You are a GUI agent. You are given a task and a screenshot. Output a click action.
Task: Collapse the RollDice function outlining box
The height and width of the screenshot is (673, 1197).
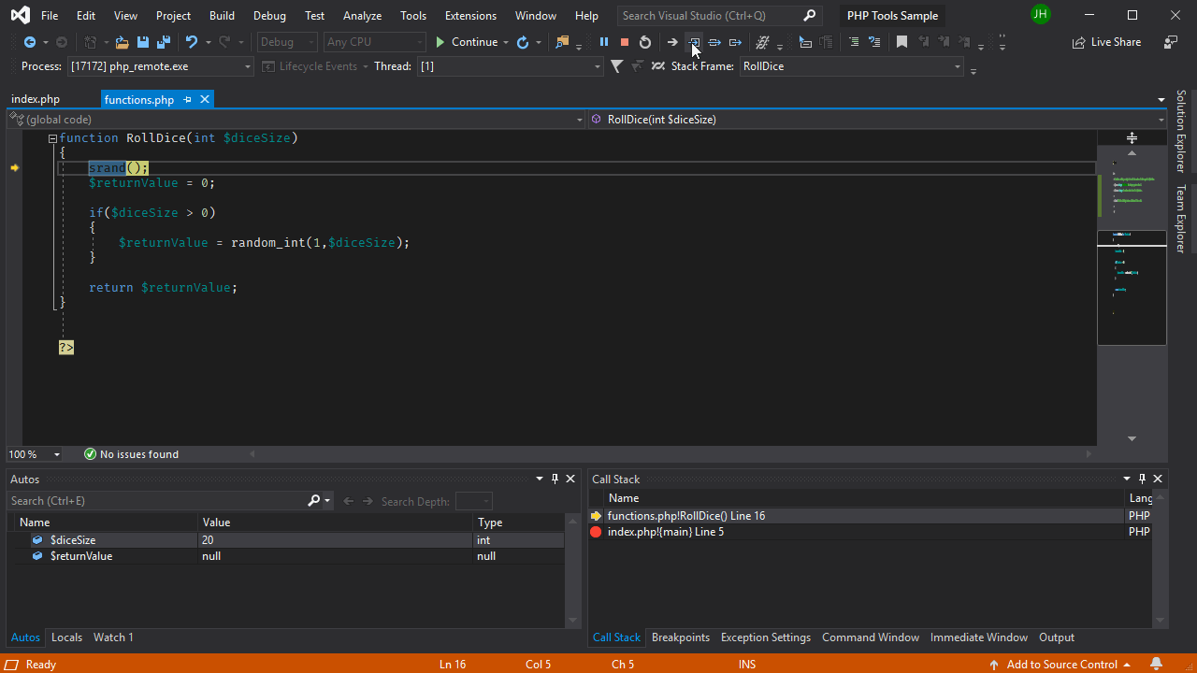tap(52, 138)
